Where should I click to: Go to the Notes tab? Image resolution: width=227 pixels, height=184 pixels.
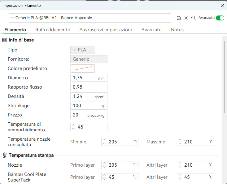pos(177,30)
